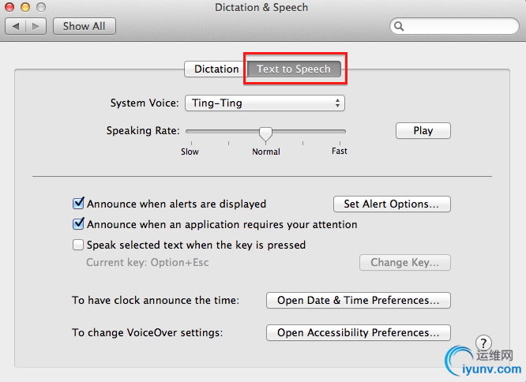Screen dimensions: 526x382
Task: Click Open Accessibility Preferences button
Action: tap(358, 332)
